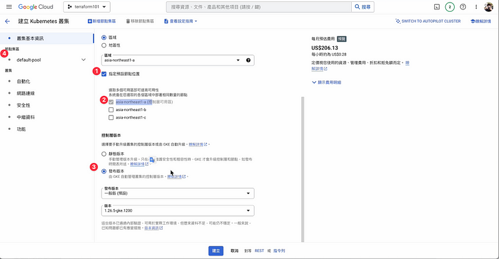
Task: Open the 安全性 security section
Action: (x=24, y=105)
